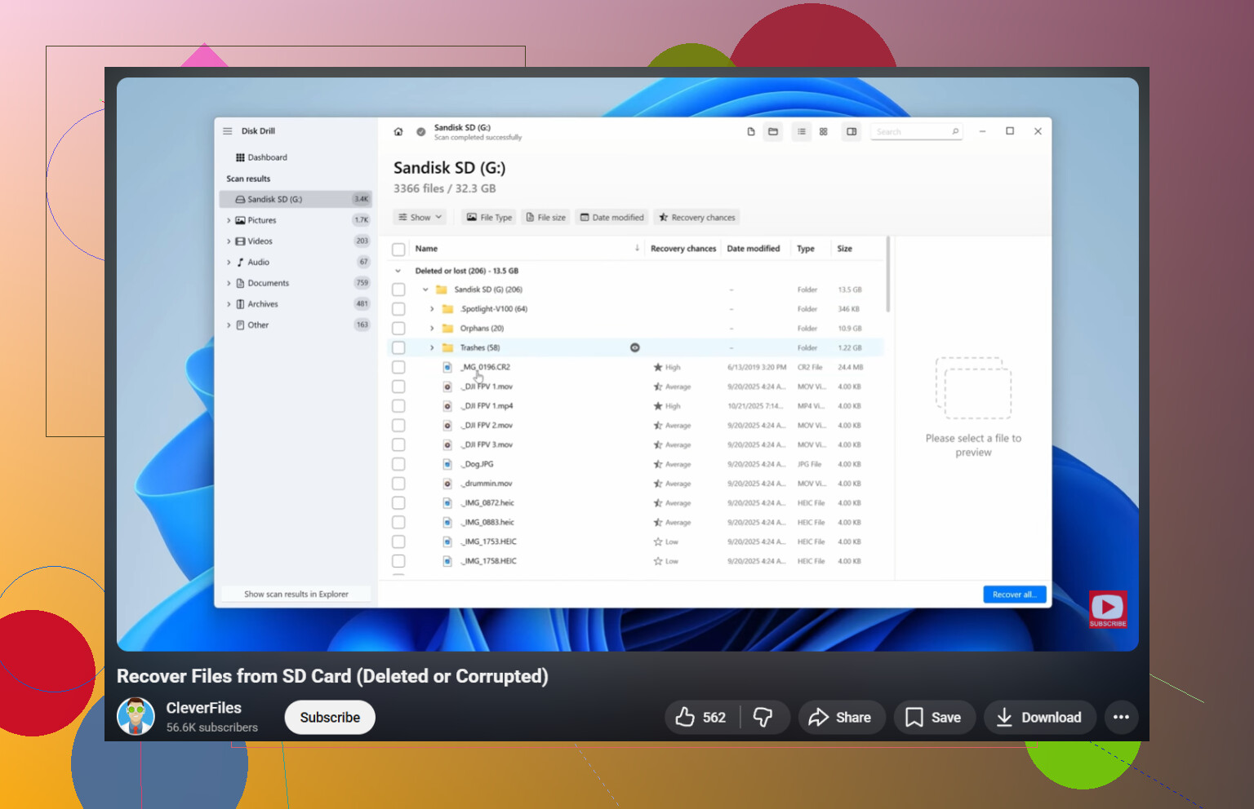The image size is (1254, 809).
Task: Open the Date modified filter button
Action: pyautogui.click(x=612, y=217)
